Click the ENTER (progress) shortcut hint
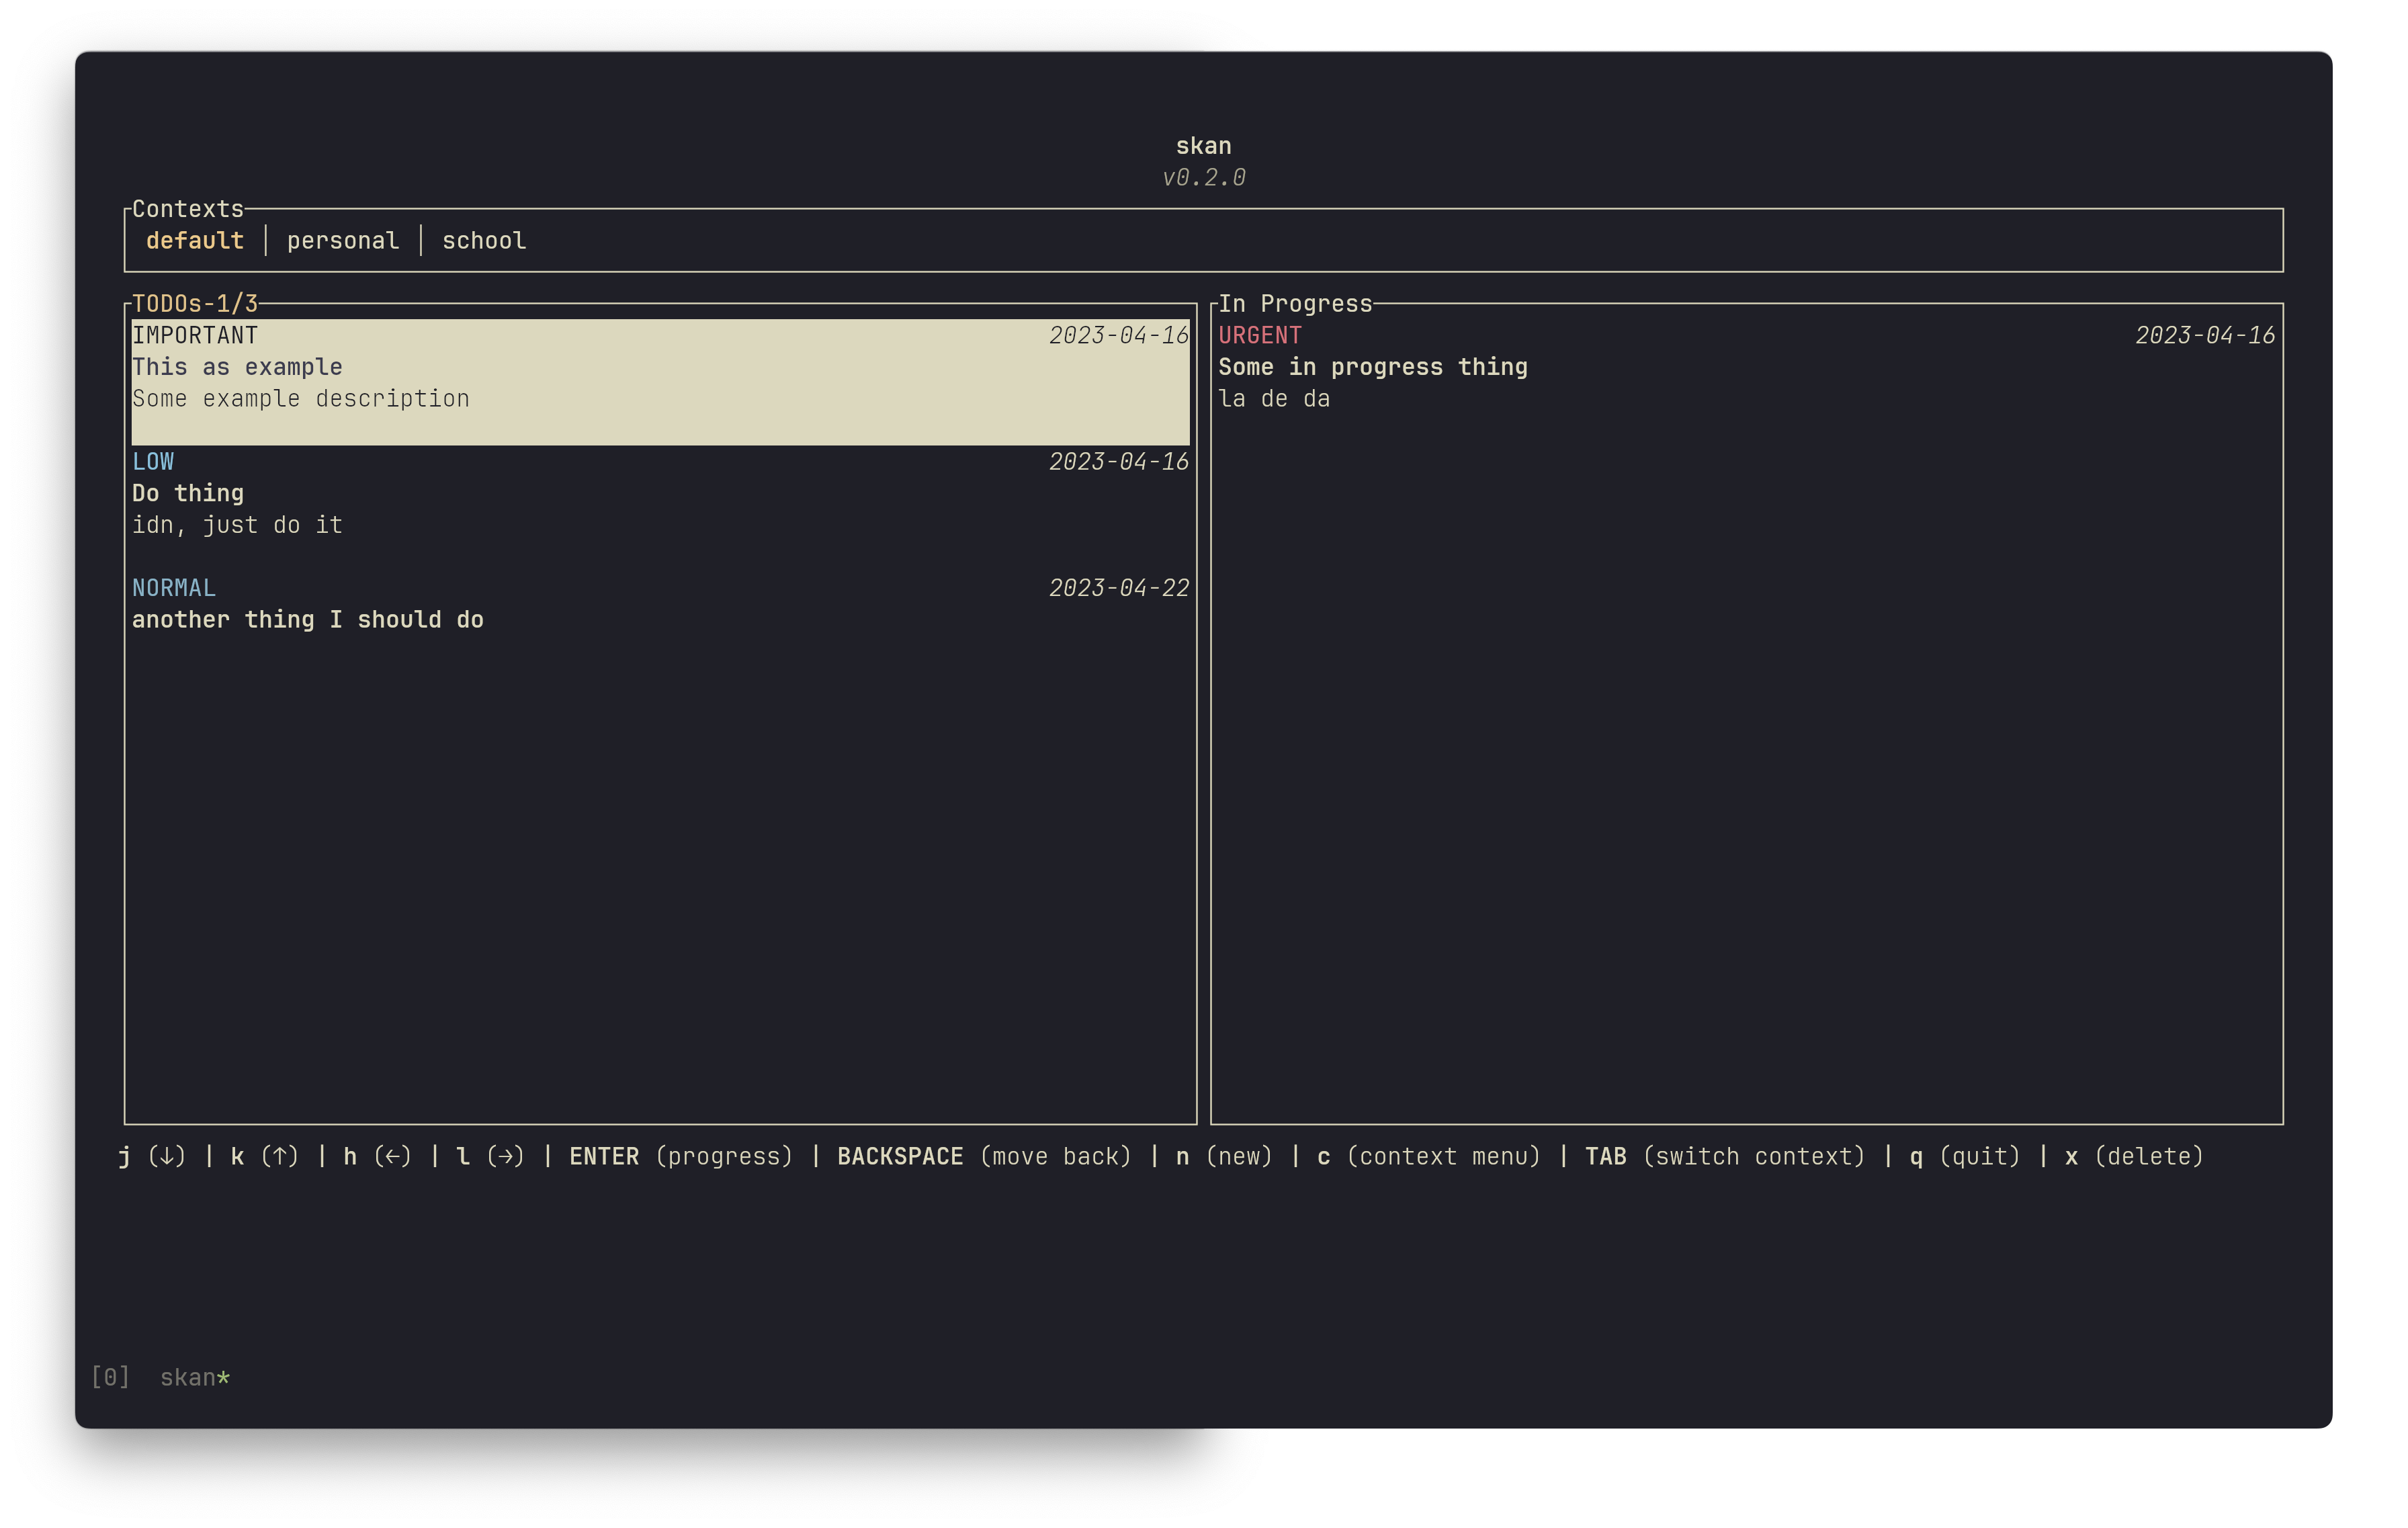The image size is (2408, 1528). [682, 1157]
